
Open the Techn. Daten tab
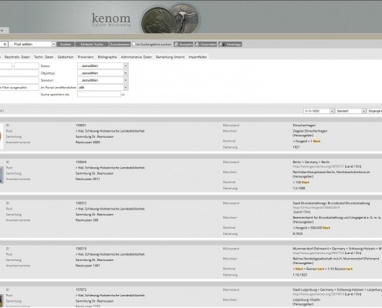44,57
